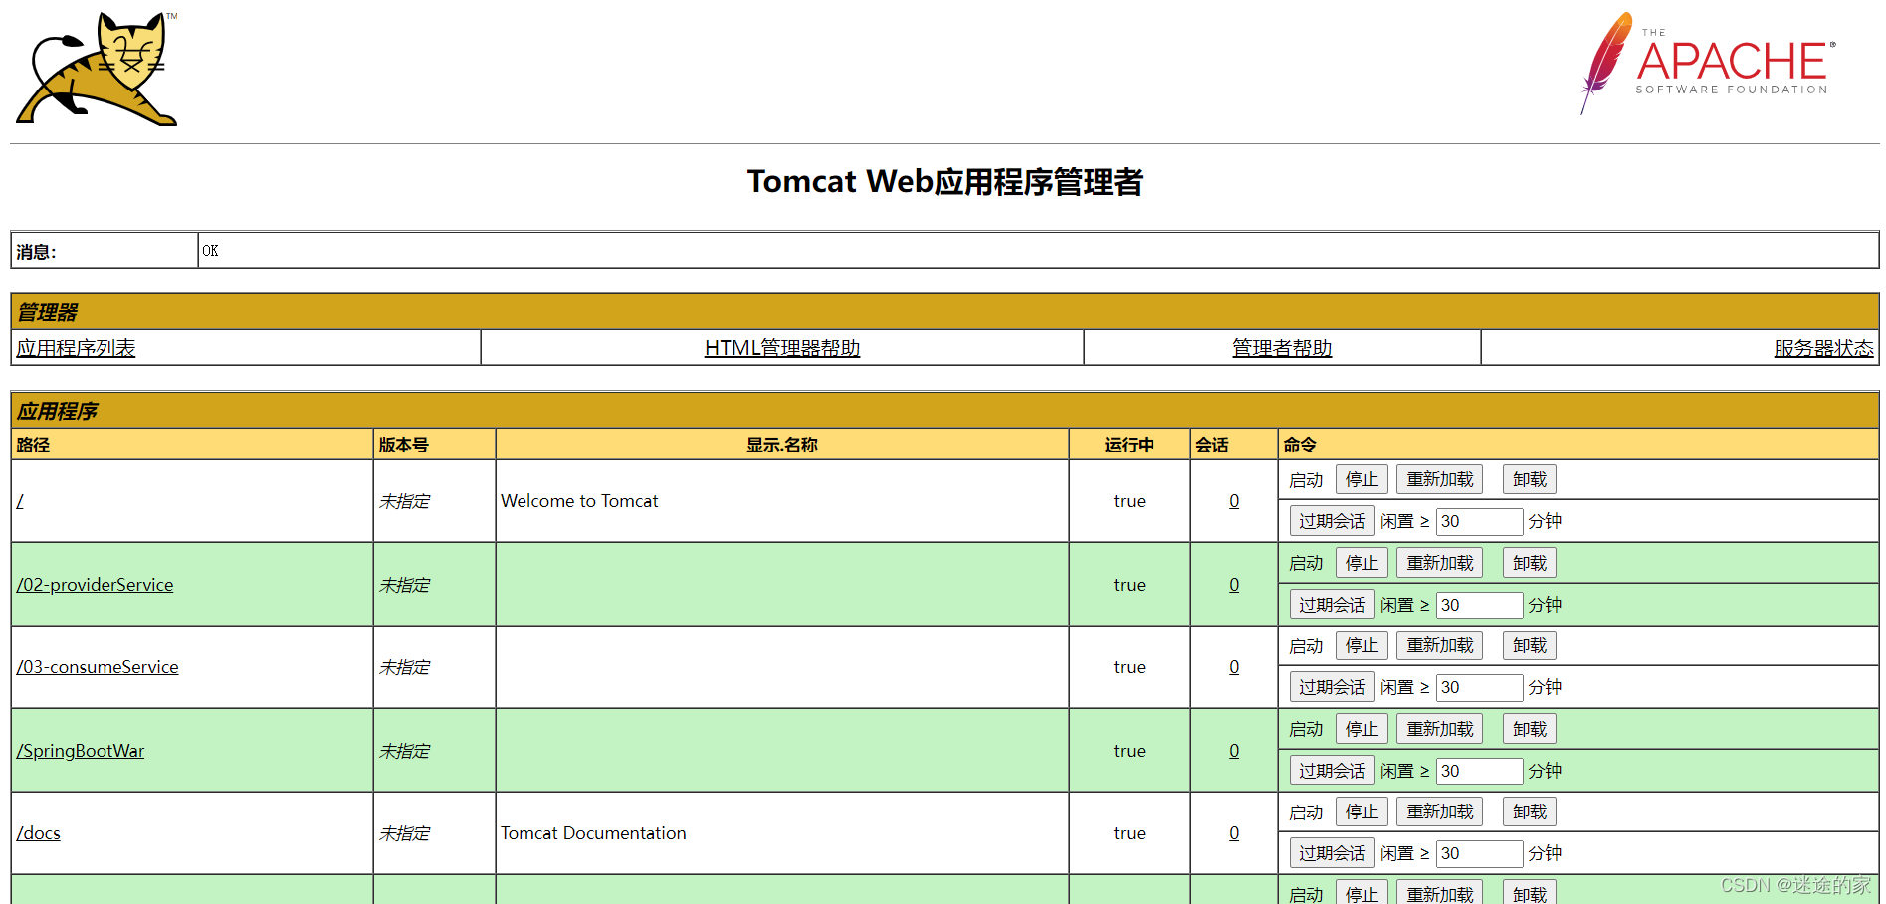This screenshot has width=1886, height=904.
Task: Click the 未指定 version for /docs
Action: point(404,833)
